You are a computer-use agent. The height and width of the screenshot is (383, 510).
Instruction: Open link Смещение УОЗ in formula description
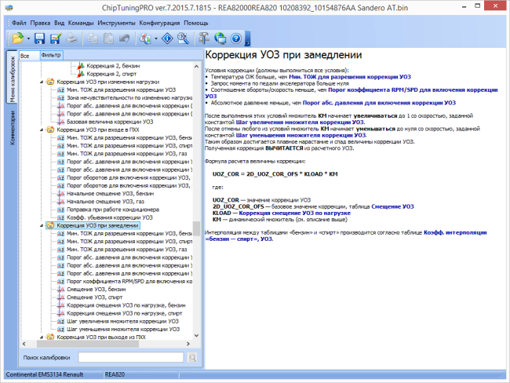392,206
